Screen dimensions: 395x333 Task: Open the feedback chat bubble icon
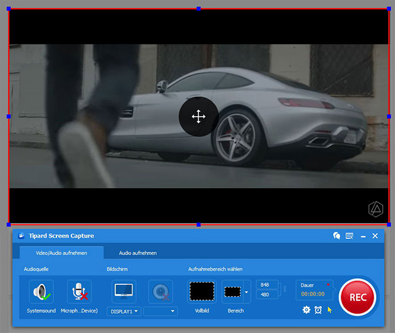(337, 236)
